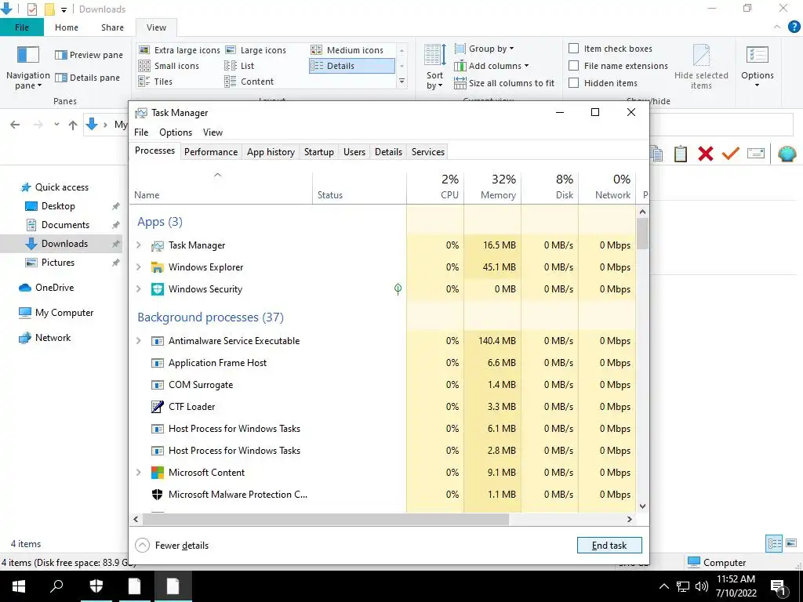Select Medium icons layout
Viewport: 803px width, 602px height.
(x=347, y=50)
